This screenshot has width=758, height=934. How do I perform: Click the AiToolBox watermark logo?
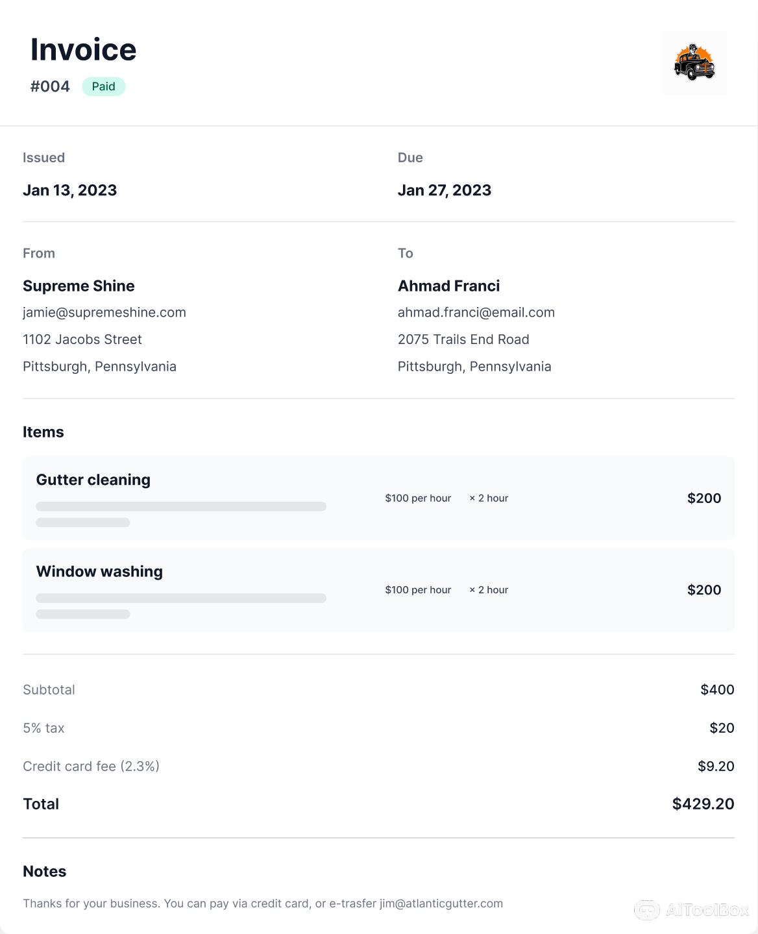pyautogui.click(x=692, y=910)
